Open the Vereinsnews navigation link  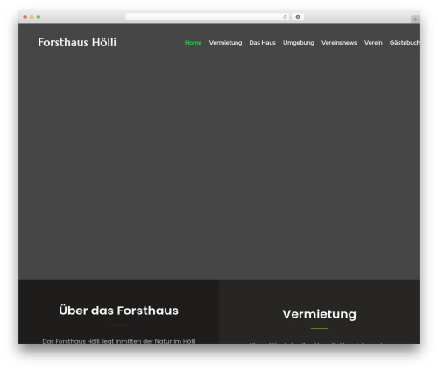tap(339, 43)
